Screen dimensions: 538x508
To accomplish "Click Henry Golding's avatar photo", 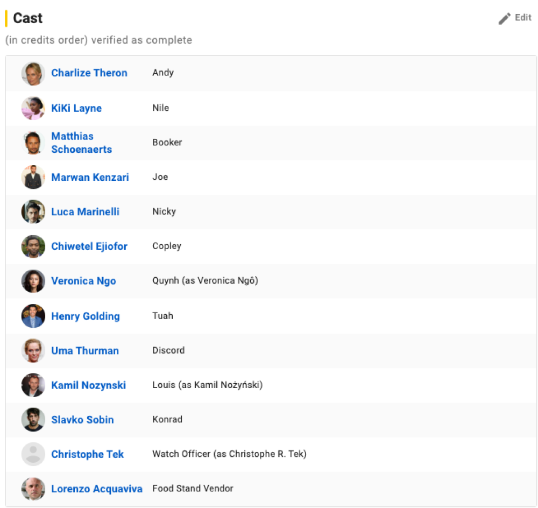I will [x=33, y=316].
